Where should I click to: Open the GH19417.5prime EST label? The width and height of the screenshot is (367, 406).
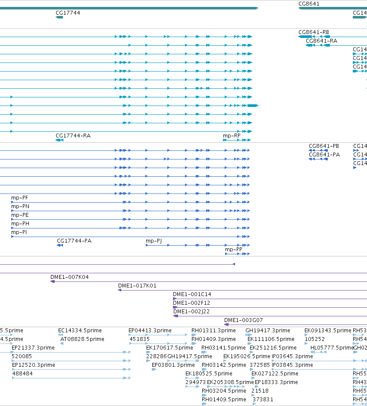(190, 356)
